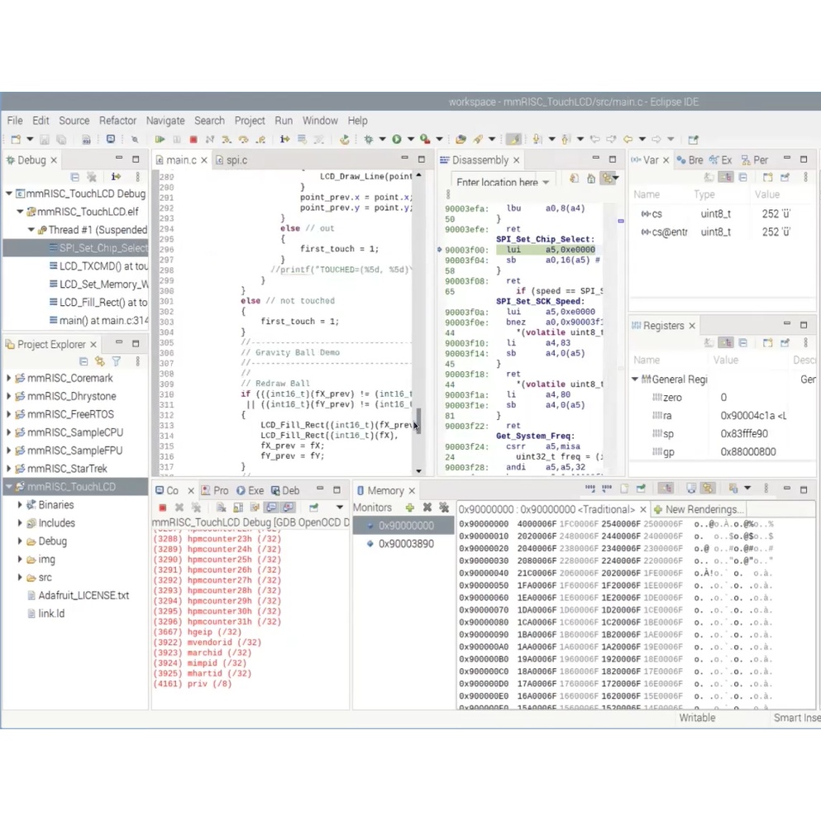The image size is (821, 821).
Task: Click the main.c editor vertical scrollbar thumb
Action: (x=418, y=421)
